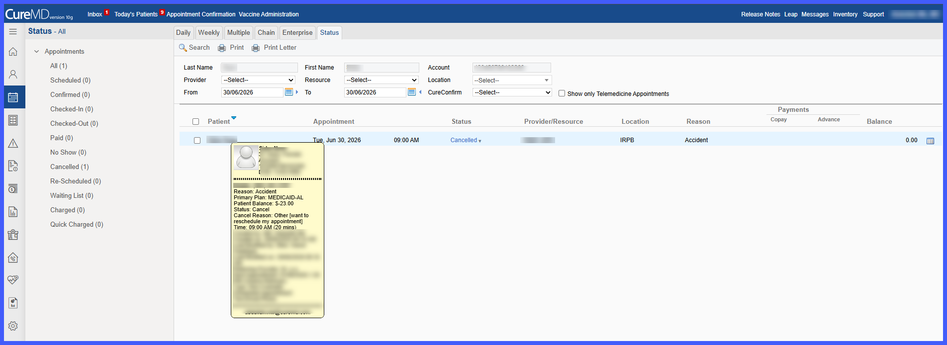Image resolution: width=947 pixels, height=345 pixels.
Task: Open the Cancelled status dropdown in row
Action: point(466,140)
